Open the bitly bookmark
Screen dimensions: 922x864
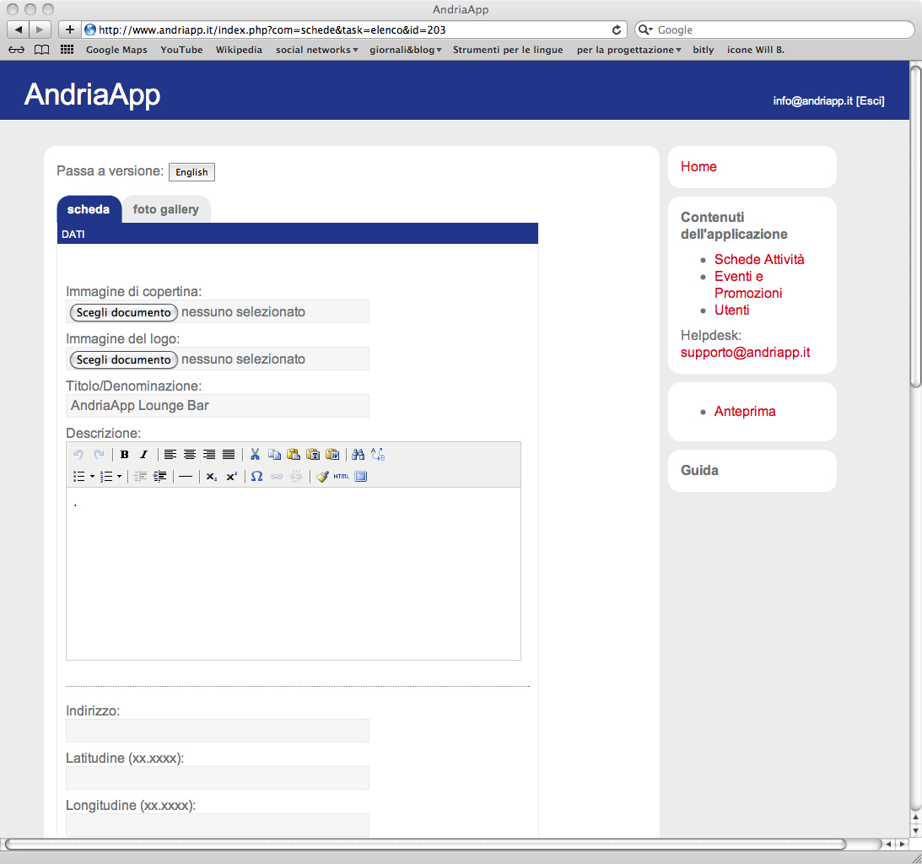click(704, 50)
